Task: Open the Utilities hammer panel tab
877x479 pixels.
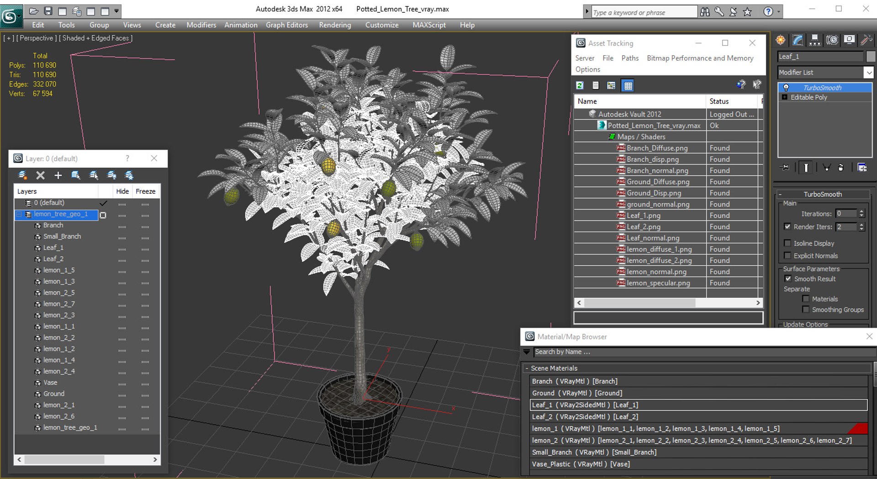Action: tap(866, 40)
